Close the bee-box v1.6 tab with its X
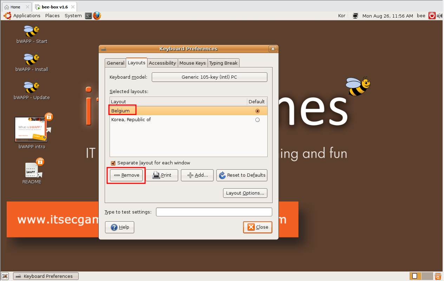The width and height of the screenshot is (444, 281). [x=72, y=7]
